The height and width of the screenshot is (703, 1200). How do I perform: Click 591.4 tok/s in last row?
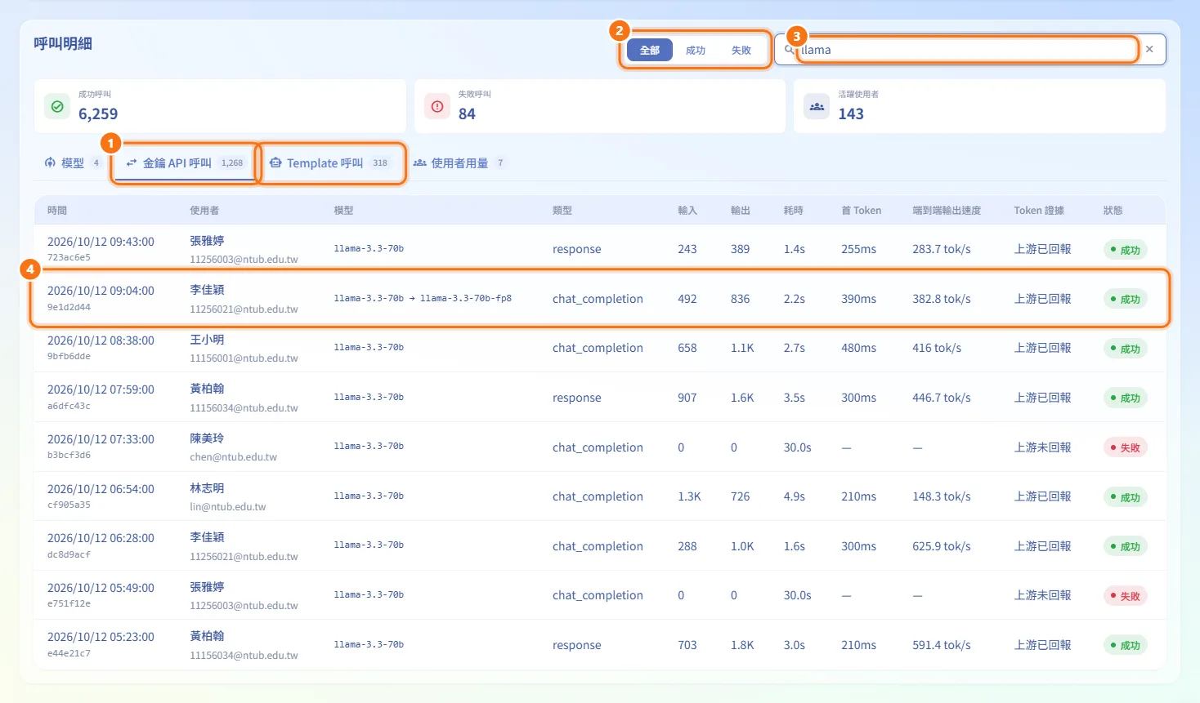pyautogui.click(x=942, y=645)
